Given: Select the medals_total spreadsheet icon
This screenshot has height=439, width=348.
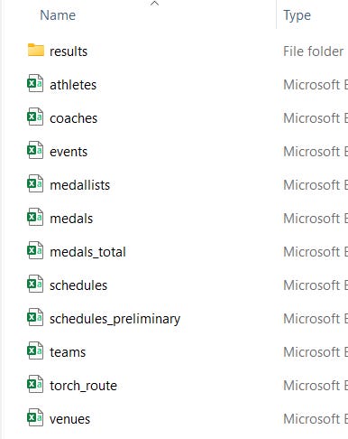Looking at the screenshot, I should (x=35, y=250).
